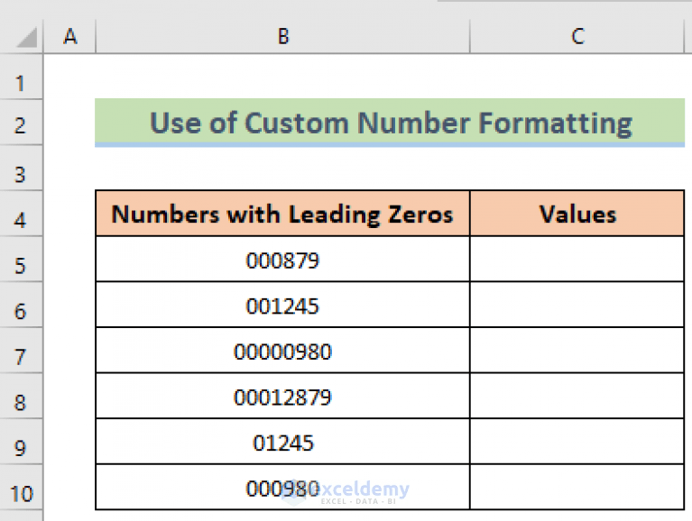Click the 'Use of Custom Number Formatting' title
Viewport: 692px width, 521px height.
[x=390, y=123]
